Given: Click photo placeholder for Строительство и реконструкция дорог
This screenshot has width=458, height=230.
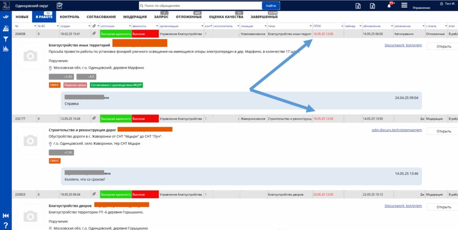Looking at the screenshot, I should click(x=30, y=141).
